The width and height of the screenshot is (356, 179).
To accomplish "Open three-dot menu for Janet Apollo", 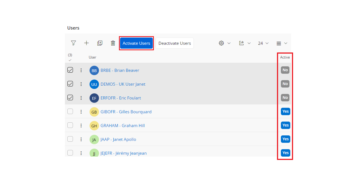I will pyautogui.click(x=81, y=139).
